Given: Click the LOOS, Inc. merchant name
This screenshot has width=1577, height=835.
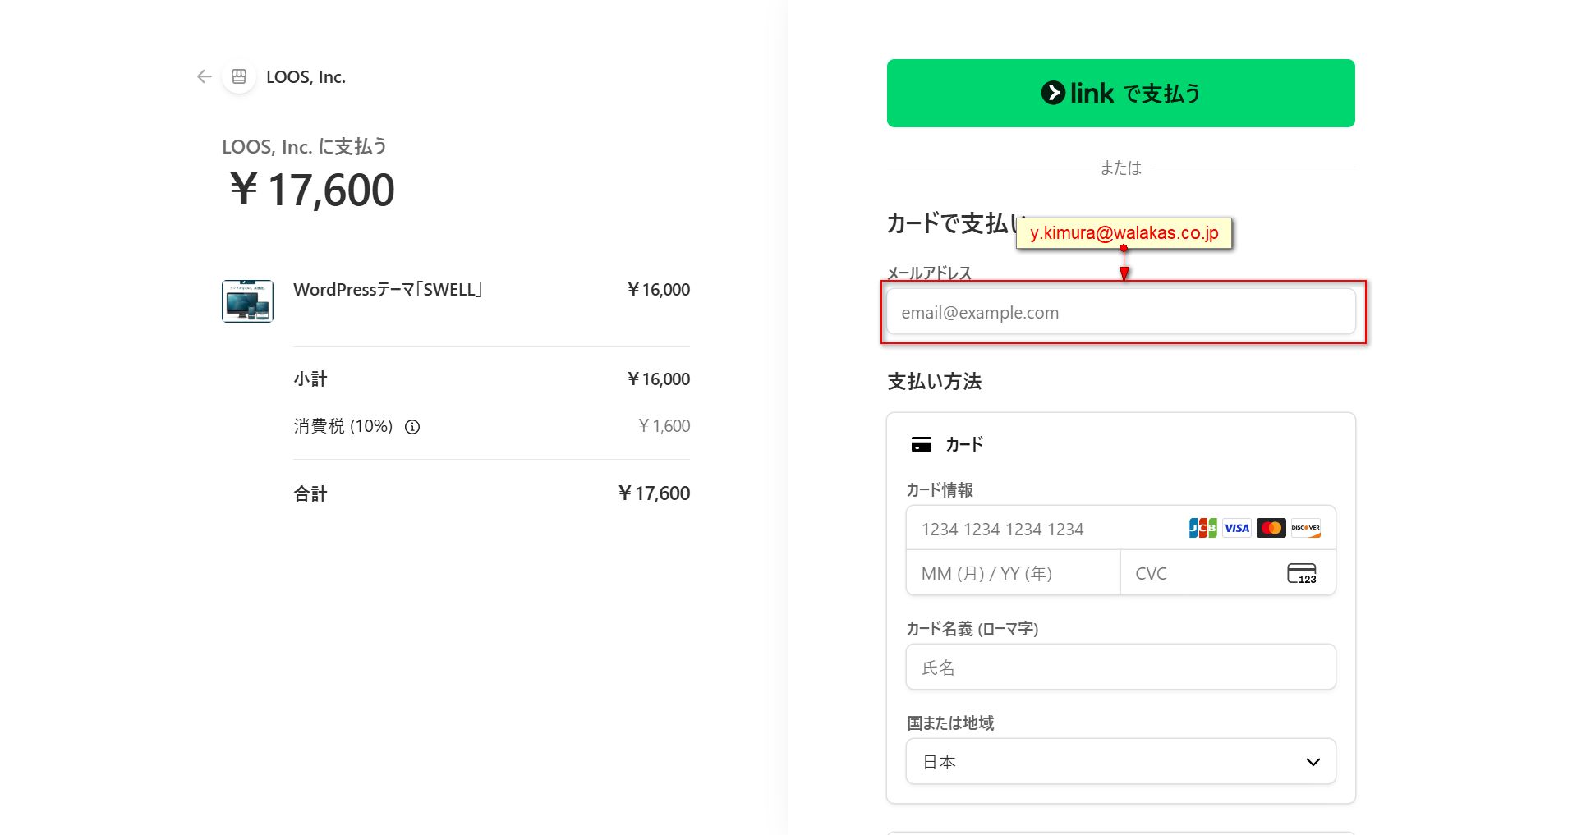Looking at the screenshot, I should (x=306, y=77).
